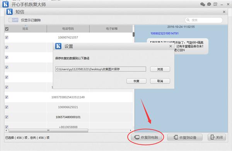Click the K logo beside 短信 title

[x=9, y=12]
